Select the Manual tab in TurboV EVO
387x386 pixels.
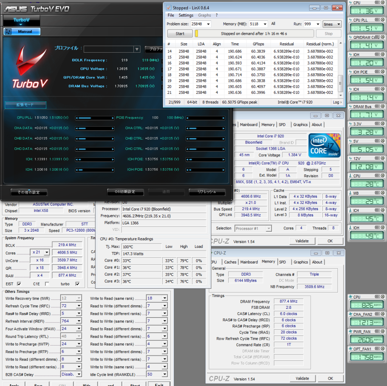(x=22, y=31)
